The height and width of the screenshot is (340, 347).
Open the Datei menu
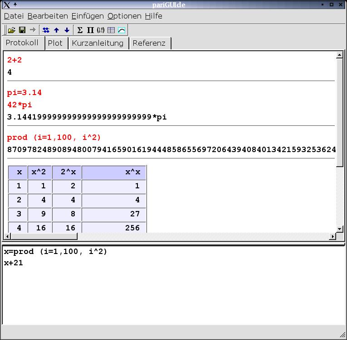pyautogui.click(x=14, y=16)
